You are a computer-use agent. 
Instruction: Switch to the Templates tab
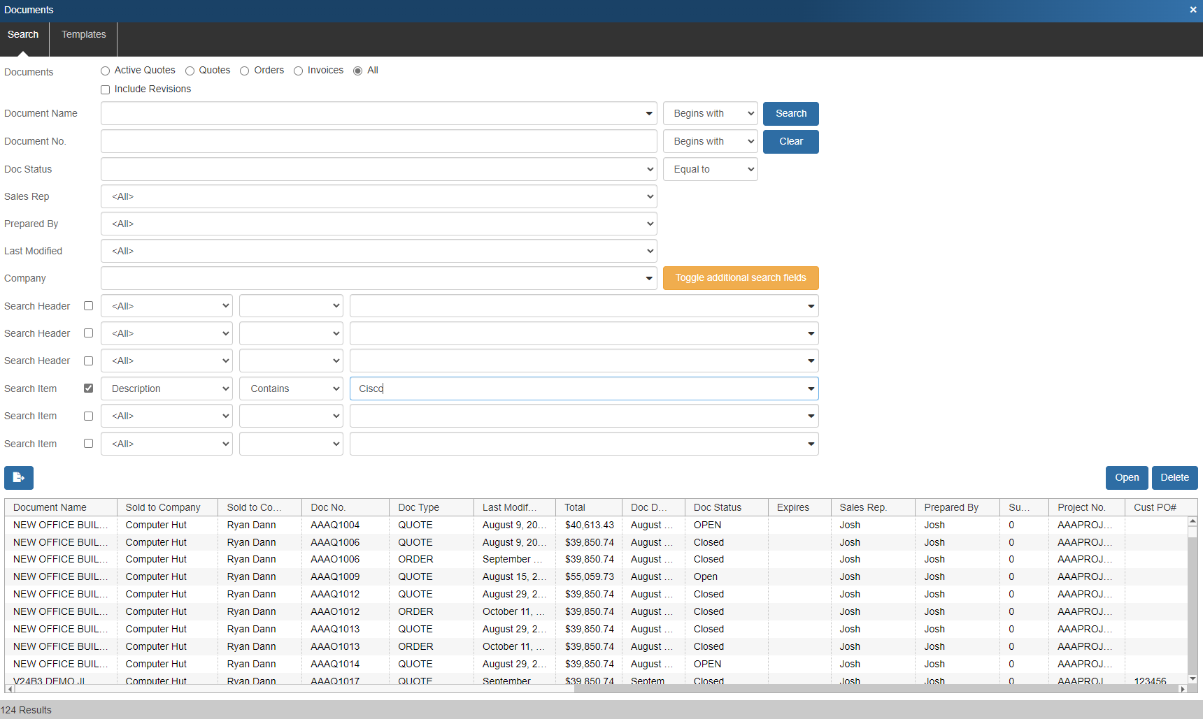click(x=83, y=35)
